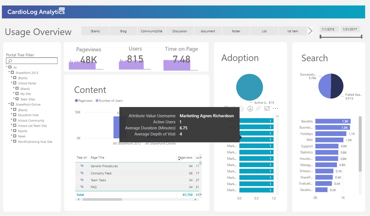Collapse the SharePoint 2013 node arrow

coord(9,72)
